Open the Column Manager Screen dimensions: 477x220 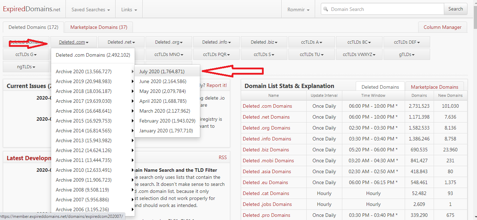[x=442, y=27]
